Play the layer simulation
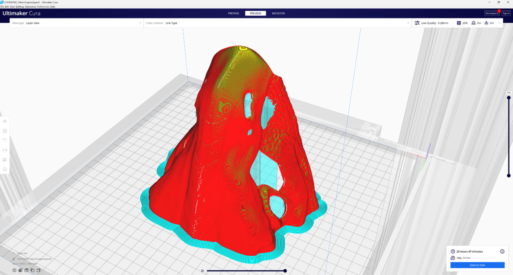The image size is (513, 275). (202, 271)
